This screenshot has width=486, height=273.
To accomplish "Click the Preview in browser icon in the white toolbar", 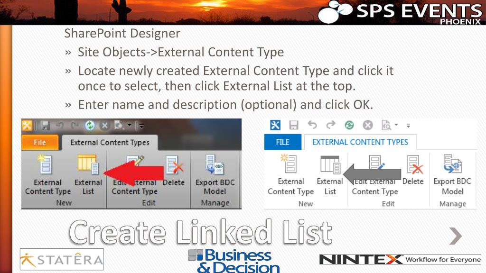I will [x=386, y=125].
